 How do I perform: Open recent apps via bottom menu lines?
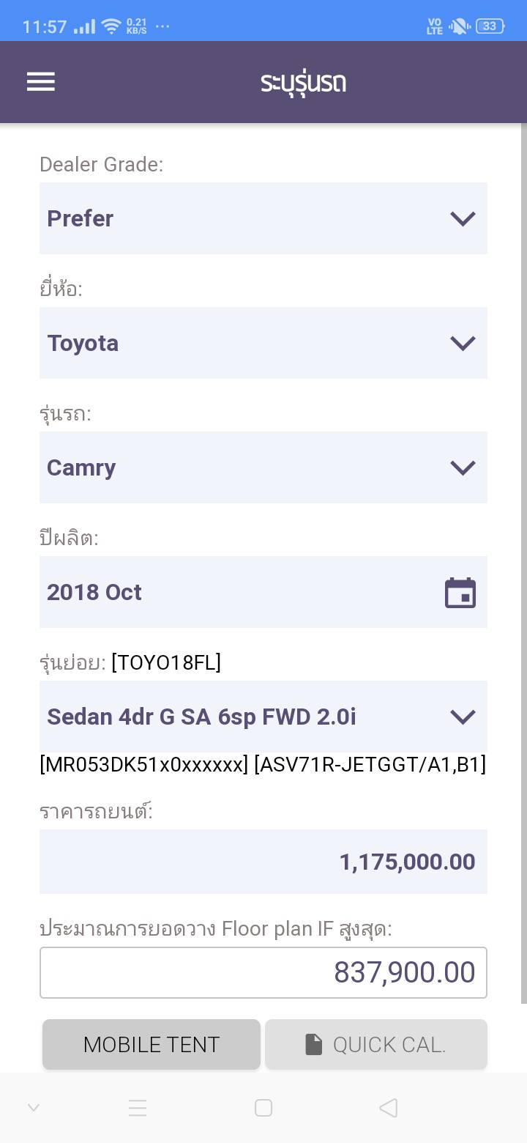138,1108
